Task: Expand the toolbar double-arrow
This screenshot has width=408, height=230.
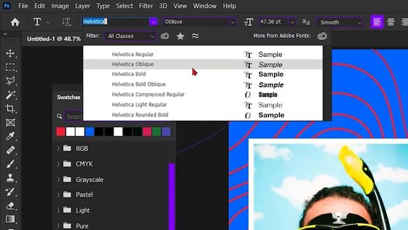Action: (5, 34)
